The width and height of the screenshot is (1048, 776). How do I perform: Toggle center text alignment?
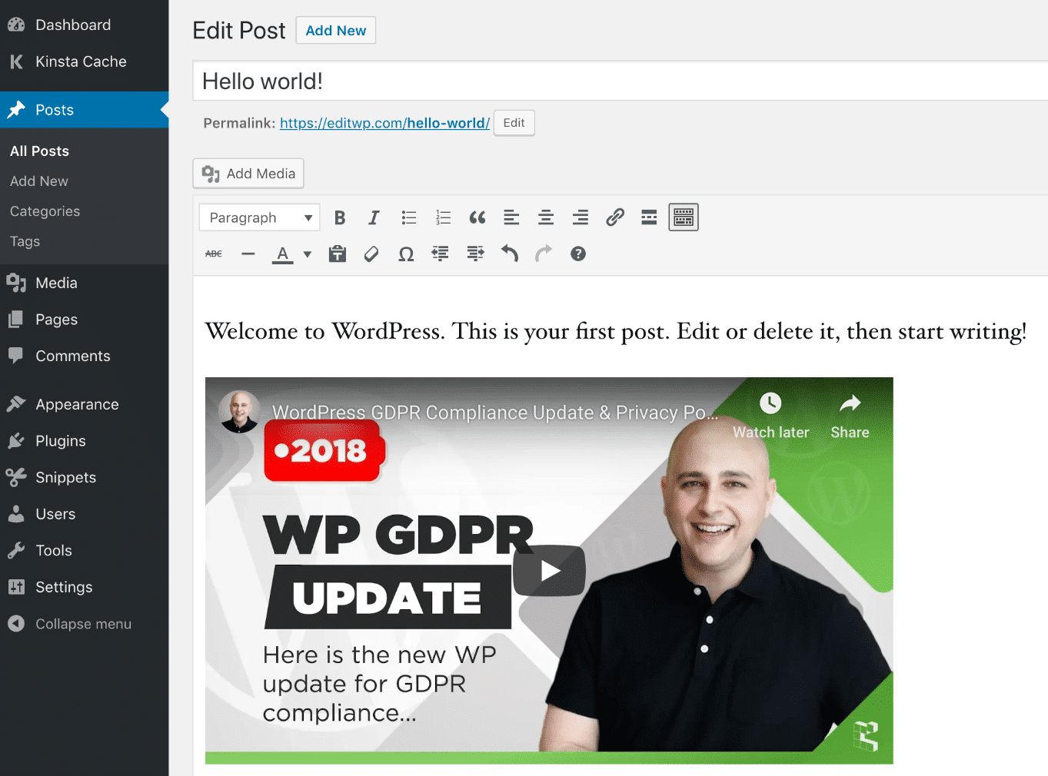[x=545, y=217]
